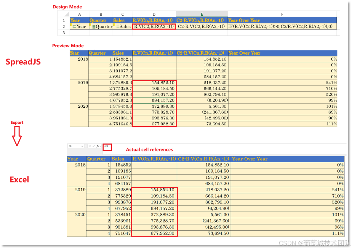Click the select-all corner triangle in design sheet

(67, 14)
